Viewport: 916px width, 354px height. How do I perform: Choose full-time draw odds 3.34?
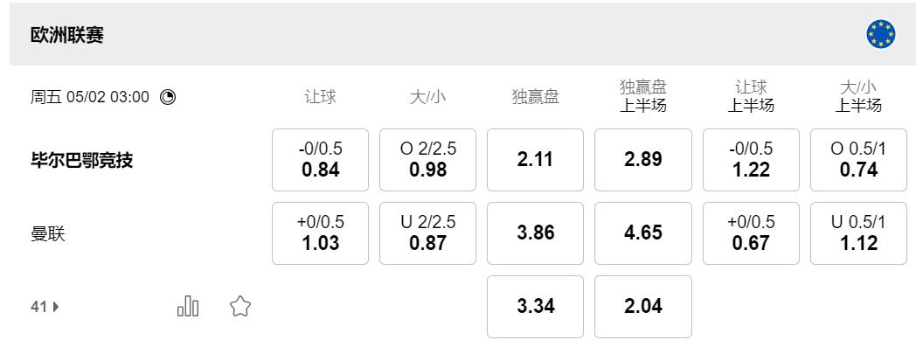click(x=535, y=307)
